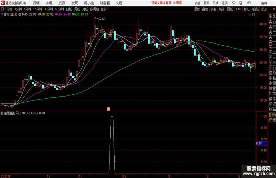Switch to 5分钟 period
Viewport: 276px width, 178px height.
coord(27,9)
